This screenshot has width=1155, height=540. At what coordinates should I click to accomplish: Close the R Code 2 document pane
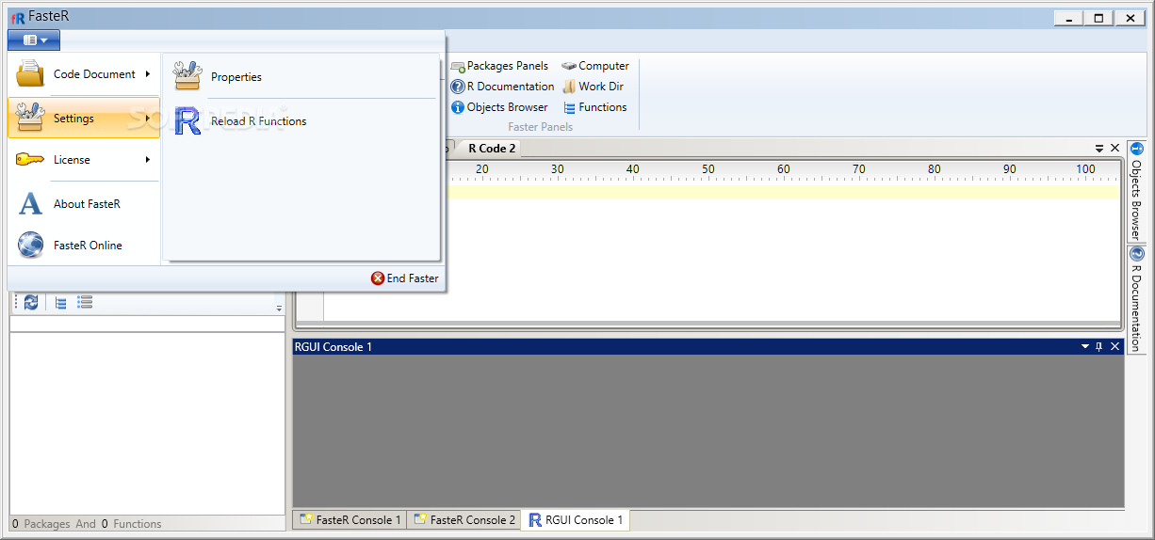click(x=1115, y=149)
